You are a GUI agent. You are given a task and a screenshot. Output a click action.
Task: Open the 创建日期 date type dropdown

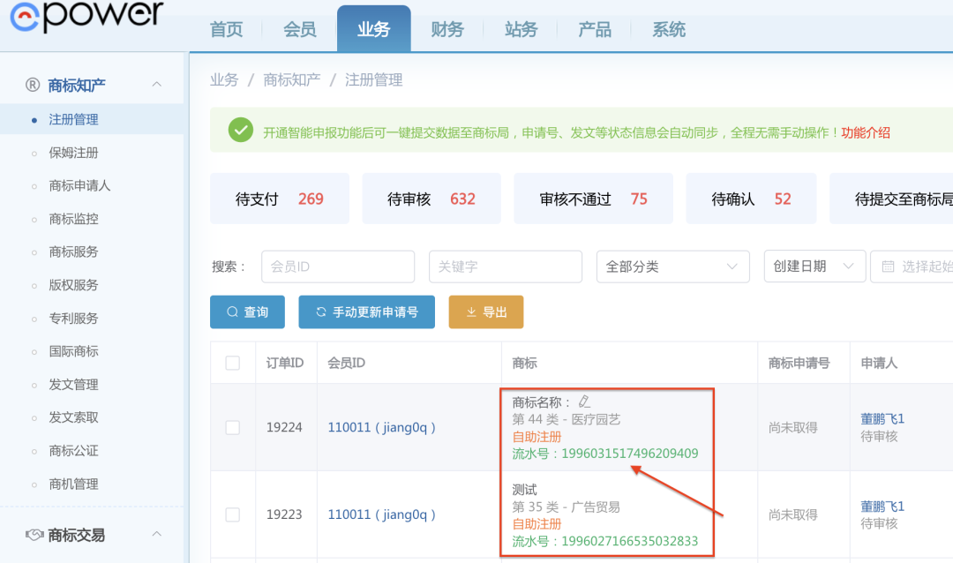tap(814, 266)
